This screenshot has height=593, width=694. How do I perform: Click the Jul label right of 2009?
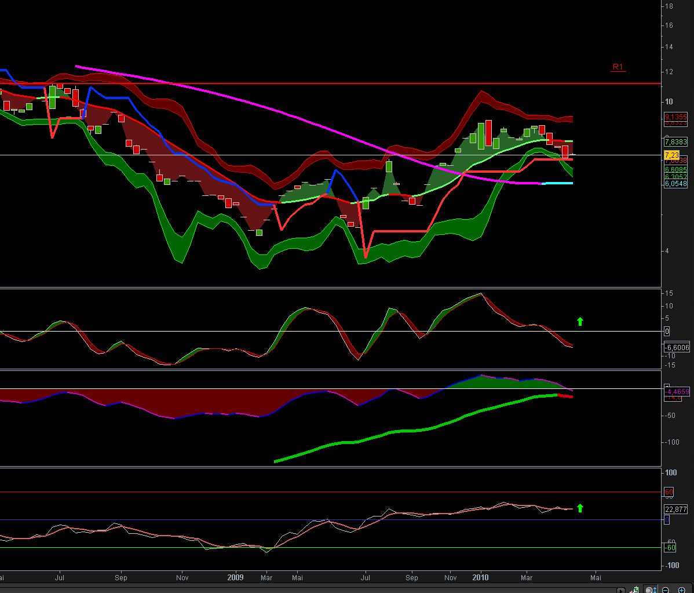pos(366,577)
